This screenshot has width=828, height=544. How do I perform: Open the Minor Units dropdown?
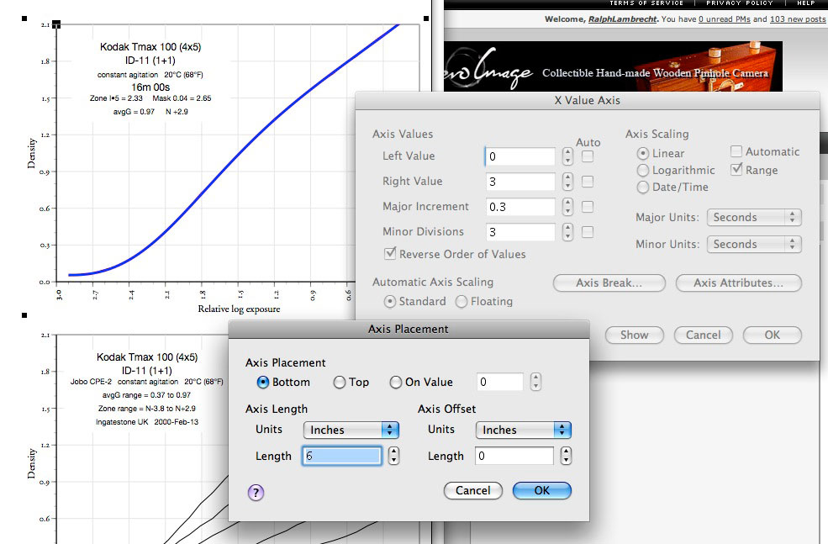click(x=754, y=244)
